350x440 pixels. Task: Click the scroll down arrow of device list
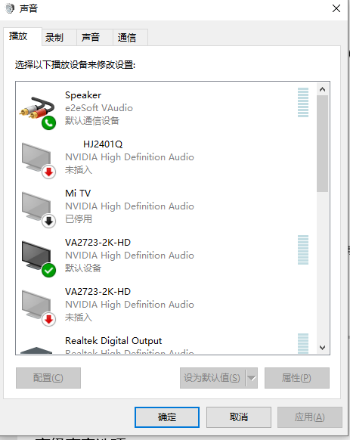pos(322,348)
